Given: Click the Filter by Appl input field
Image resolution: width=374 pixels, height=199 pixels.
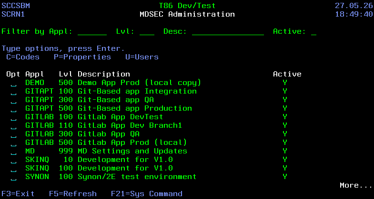Looking at the screenshot, I should tap(92, 32).
